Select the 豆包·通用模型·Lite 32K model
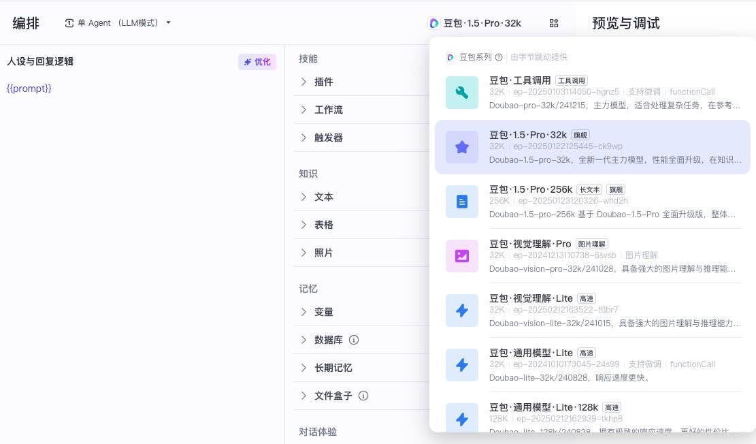The image size is (756, 444). 593,365
